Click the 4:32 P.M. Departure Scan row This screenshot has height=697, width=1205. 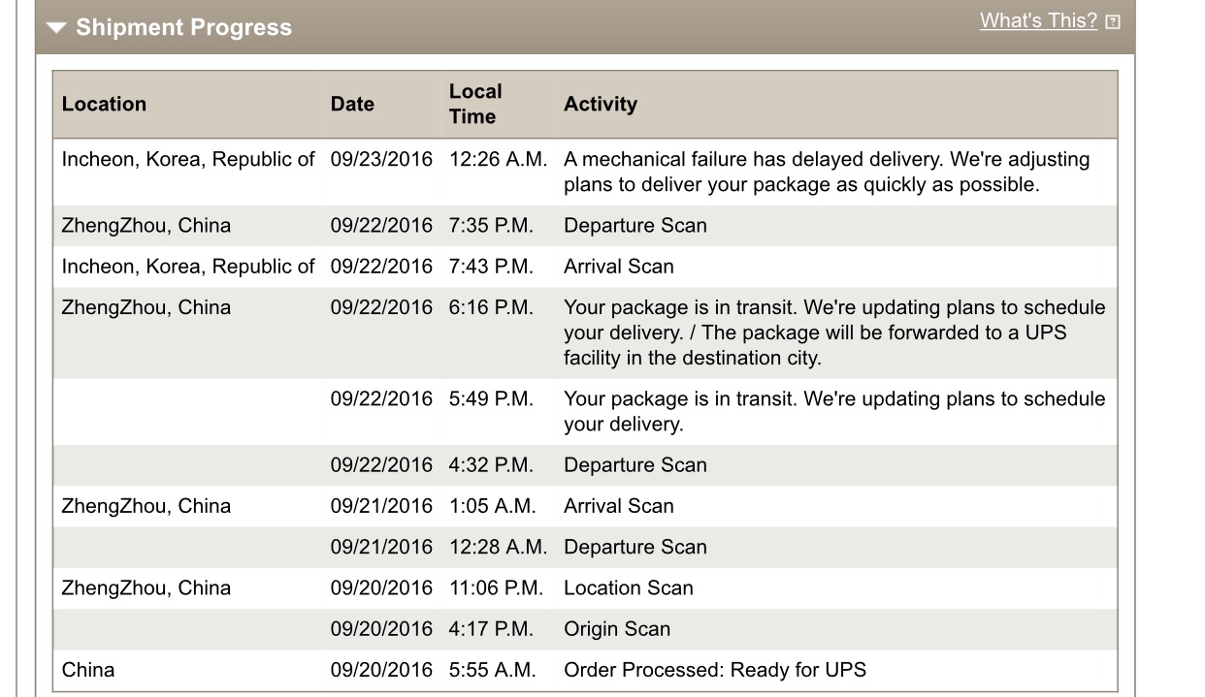coord(585,464)
